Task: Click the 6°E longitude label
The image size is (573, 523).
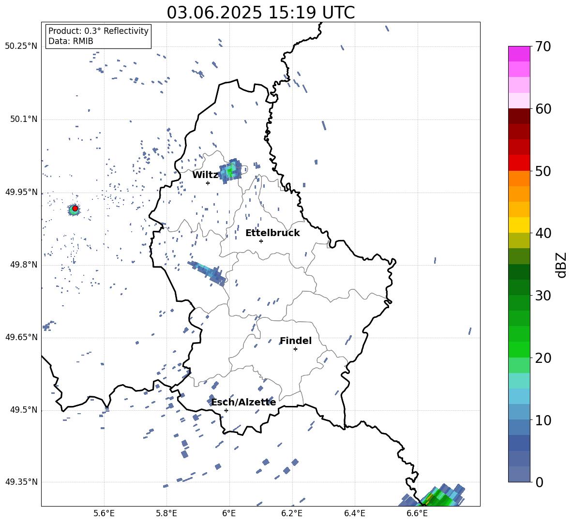Action: (229, 514)
